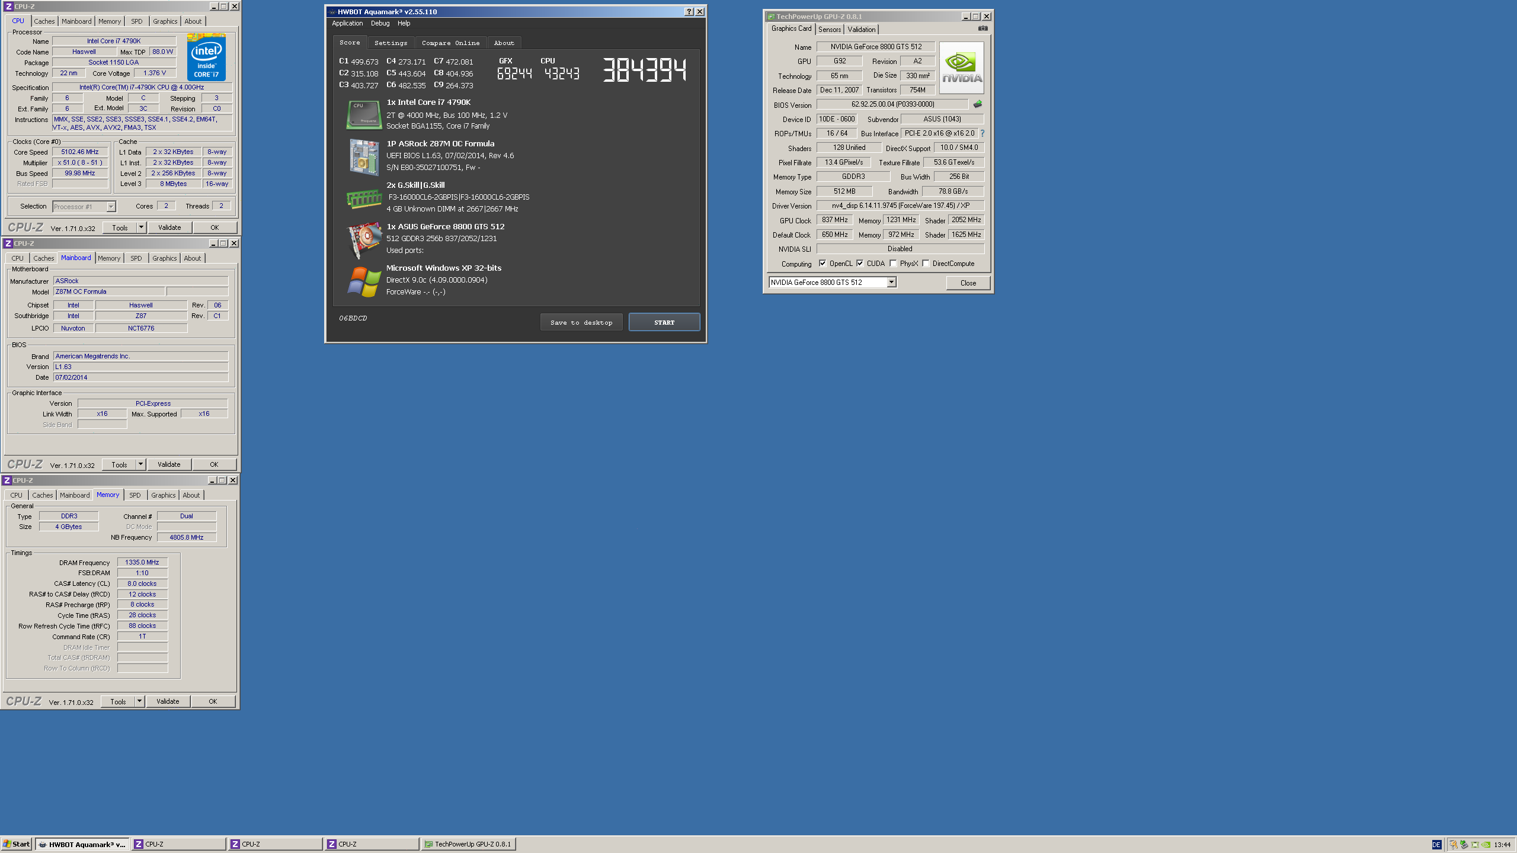Screen dimensions: 1517x853
Task: Open the Windows Start button
Action: (17, 844)
